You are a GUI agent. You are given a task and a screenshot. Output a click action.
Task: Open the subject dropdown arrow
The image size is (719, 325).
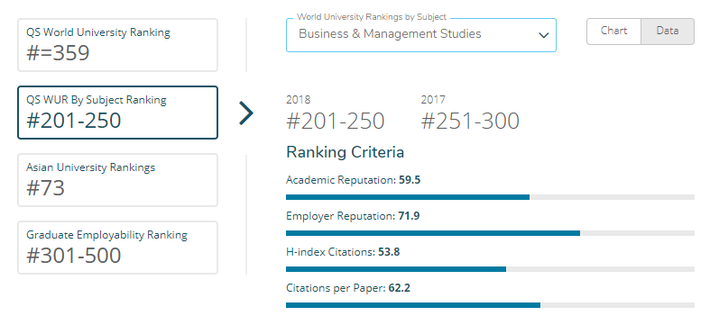click(x=543, y=35)
